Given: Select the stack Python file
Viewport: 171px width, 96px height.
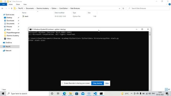Looking at the screenshot, I should coord(26,16).
